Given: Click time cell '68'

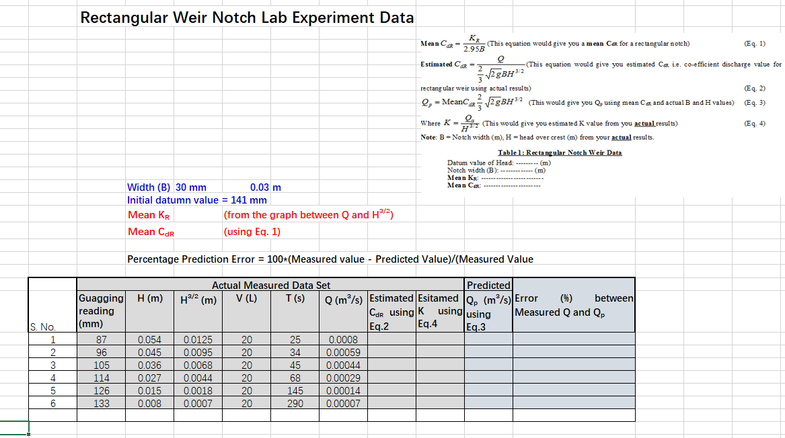Looking at the screenshot, I should click(295, 378).
